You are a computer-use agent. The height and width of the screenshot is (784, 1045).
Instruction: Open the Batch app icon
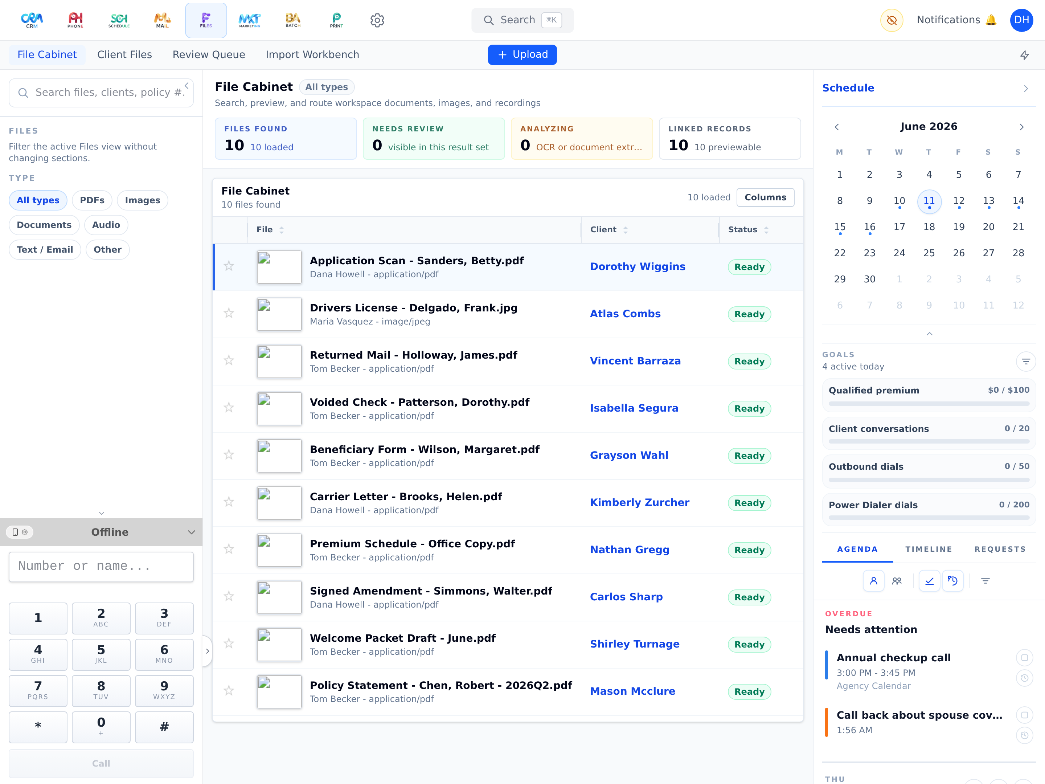click(293, 20)
